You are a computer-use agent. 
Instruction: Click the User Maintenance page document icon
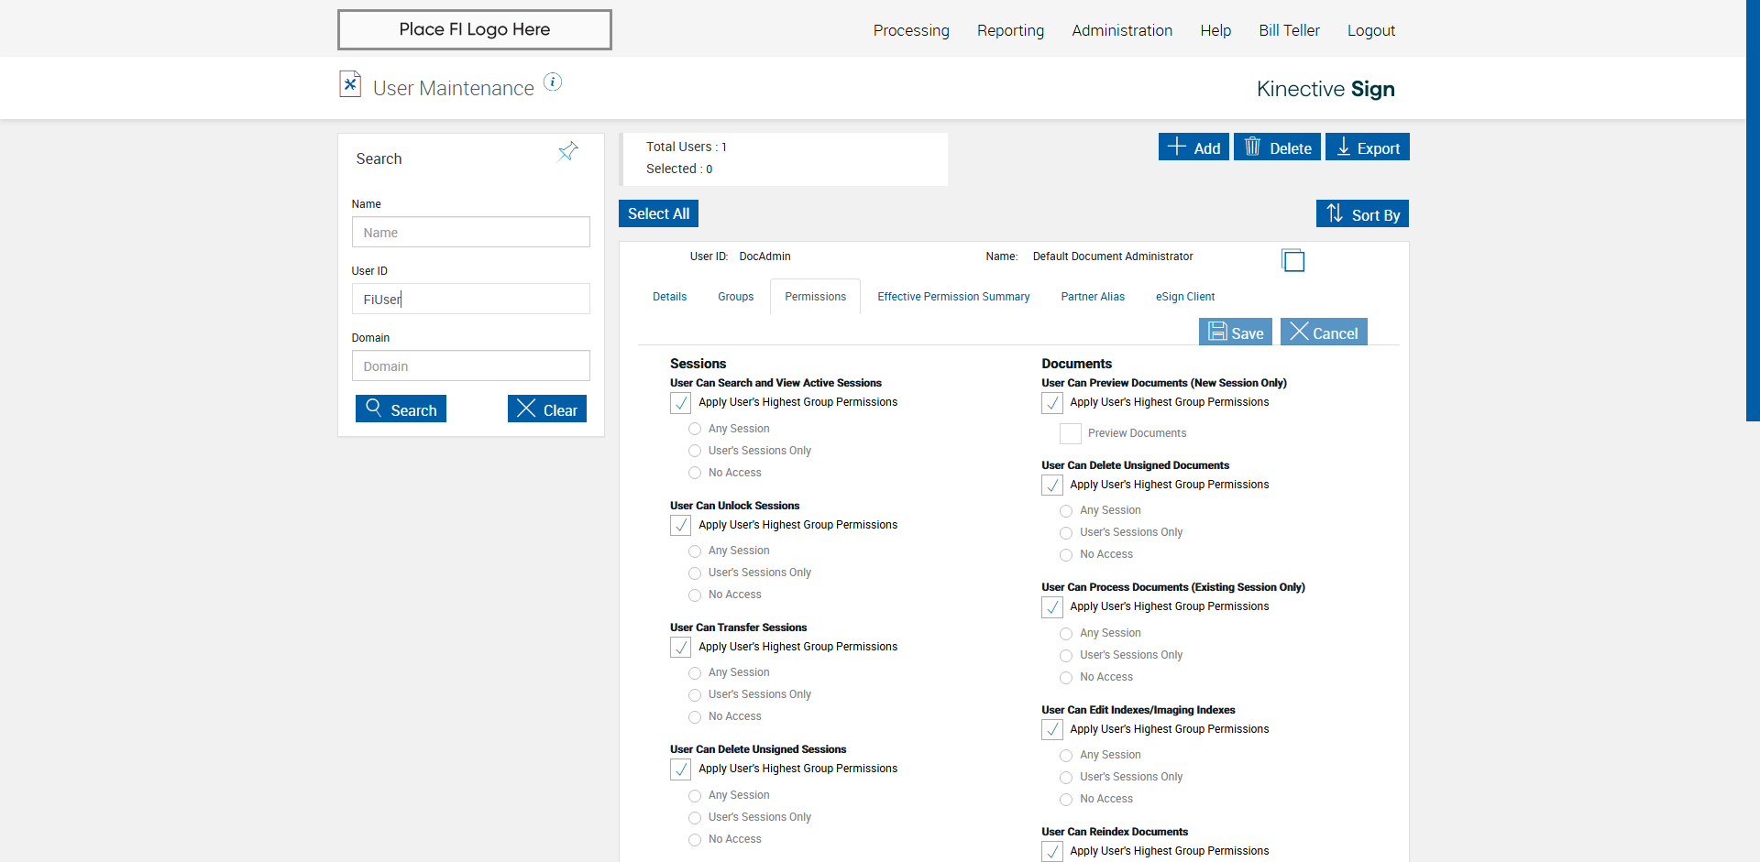pos(350,84)
